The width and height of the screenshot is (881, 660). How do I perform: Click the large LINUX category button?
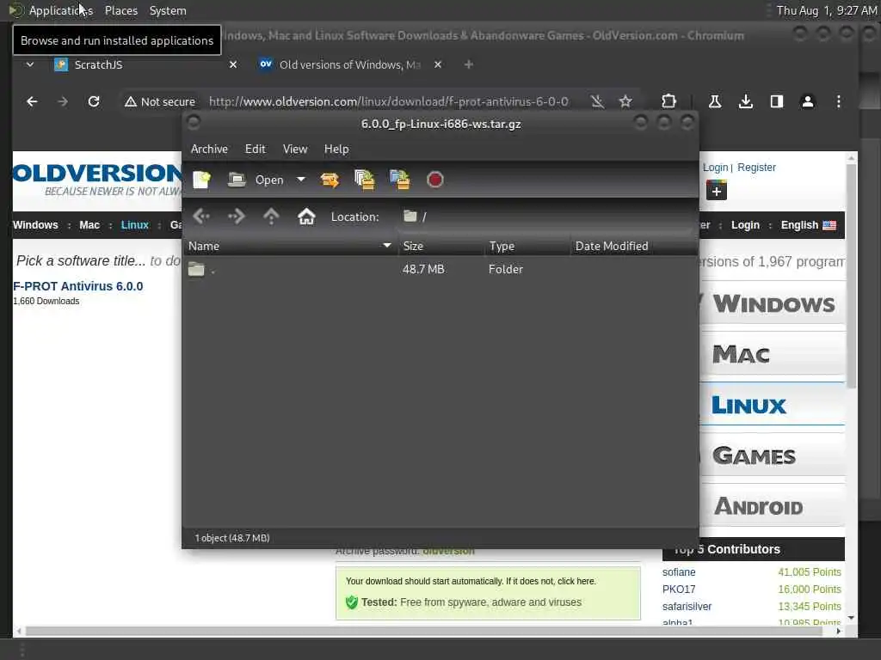click(x=773, y=405)
